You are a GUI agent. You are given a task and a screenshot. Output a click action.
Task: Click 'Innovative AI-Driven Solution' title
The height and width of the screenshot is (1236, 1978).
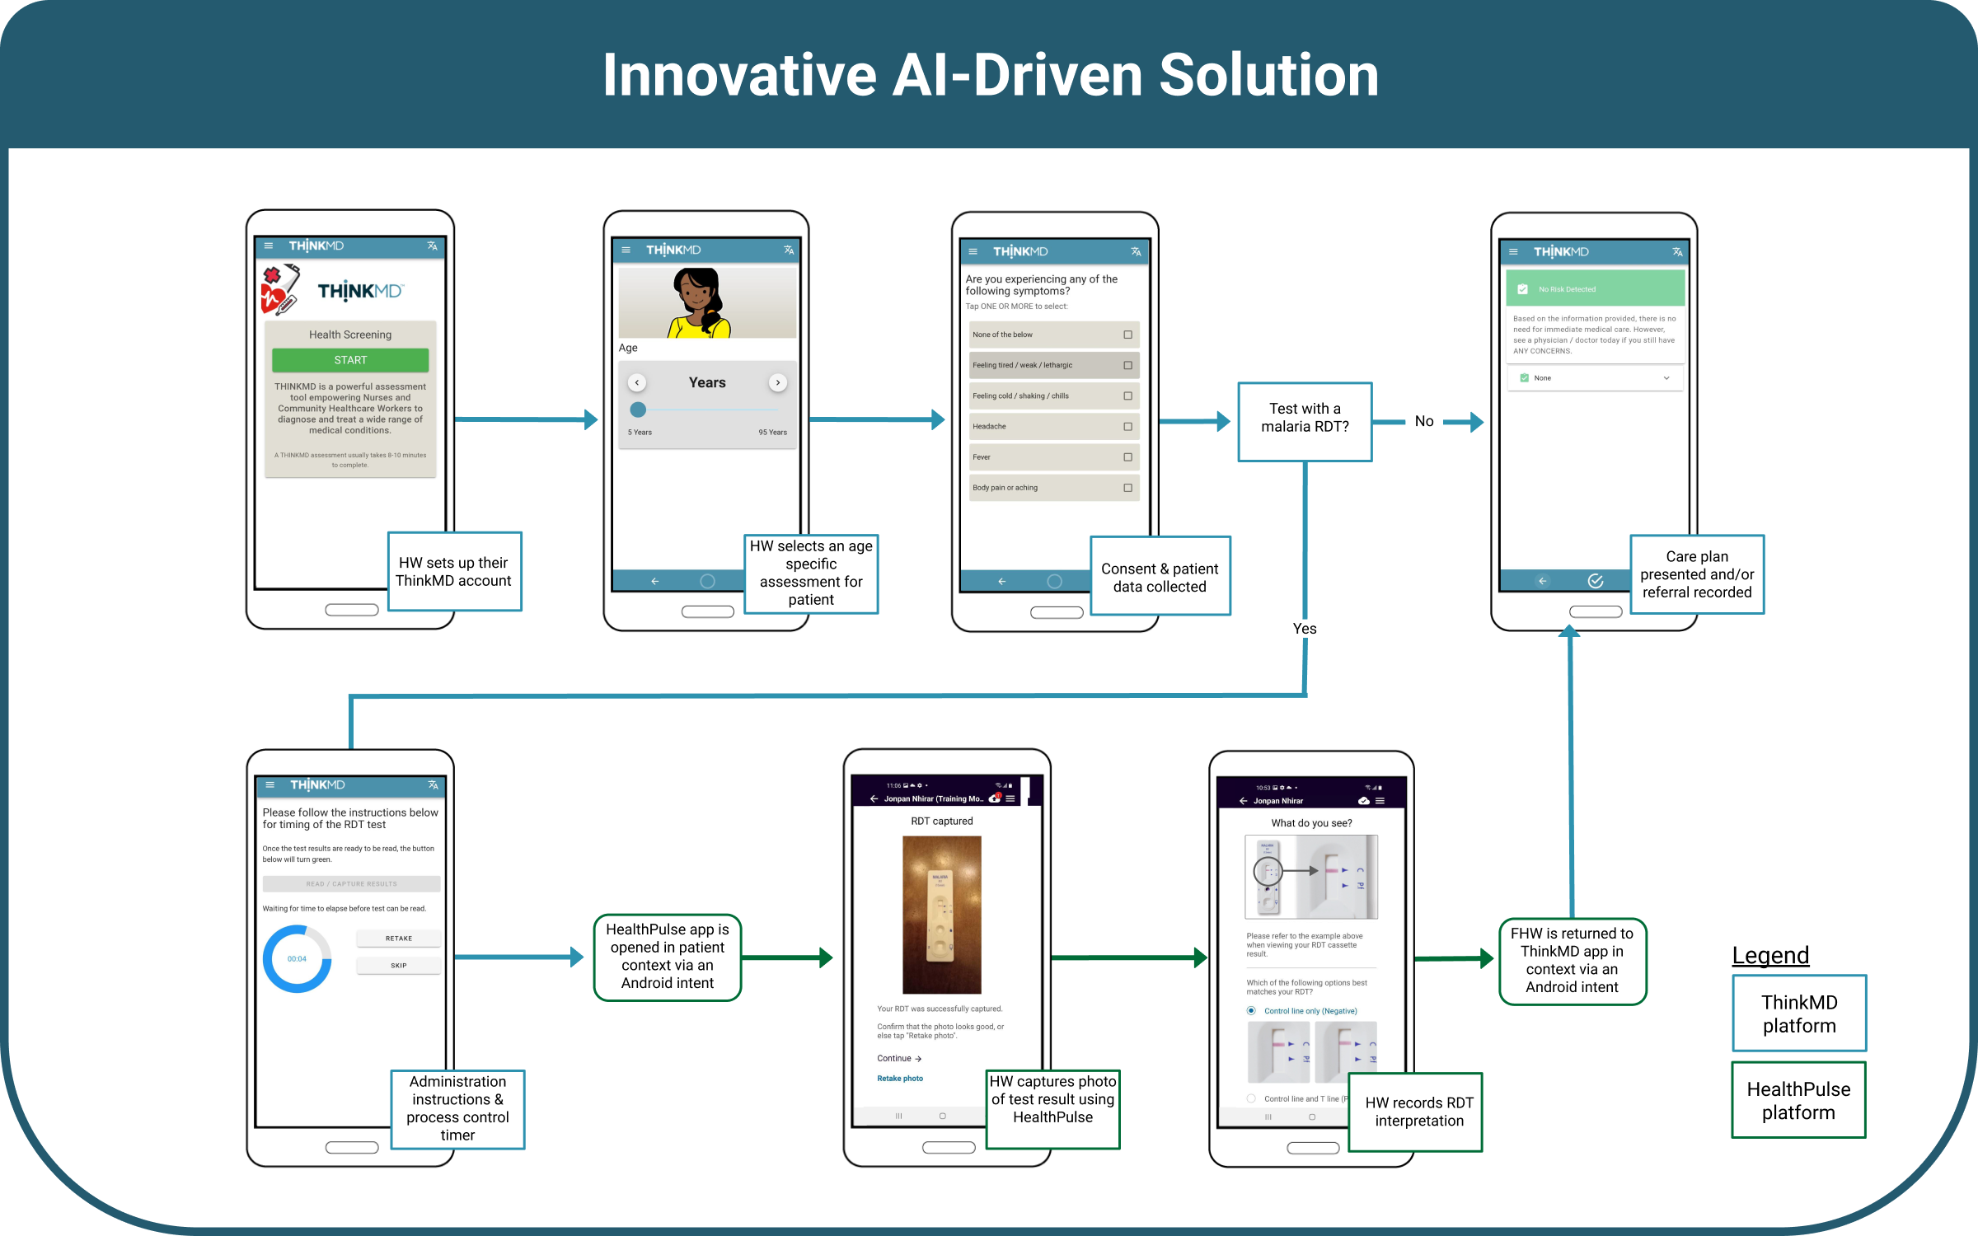pyautogui.click(x=990, y=75)
